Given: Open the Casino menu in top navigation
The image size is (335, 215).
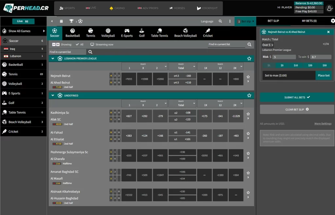Looking at the screenshot, I should [117, 8].
